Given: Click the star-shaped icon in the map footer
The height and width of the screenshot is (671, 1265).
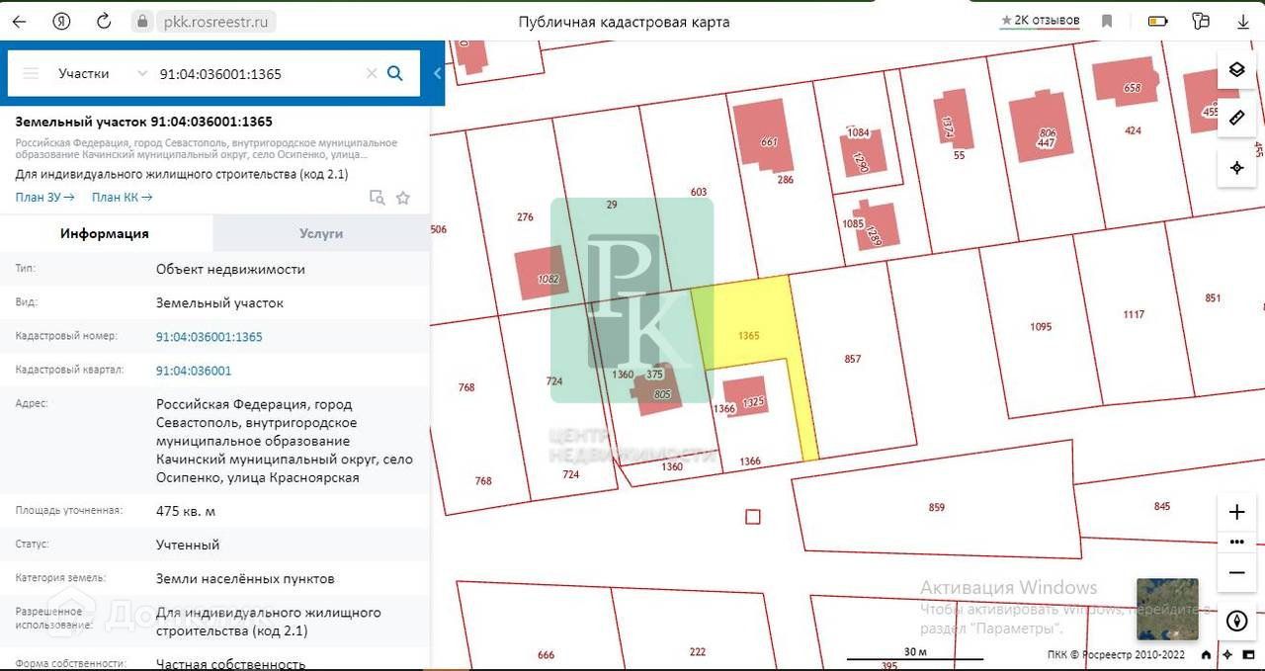Looking at the screenshot, I should (1227, 654).
